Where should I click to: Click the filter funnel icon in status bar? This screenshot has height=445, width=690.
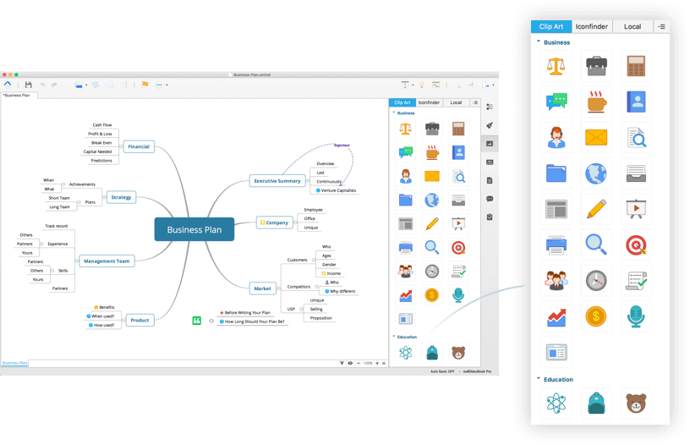point(340,363)
